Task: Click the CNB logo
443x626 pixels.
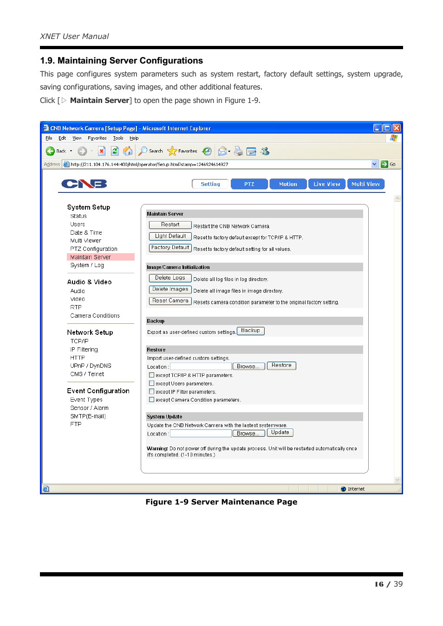Action: [x=85, y=184]
